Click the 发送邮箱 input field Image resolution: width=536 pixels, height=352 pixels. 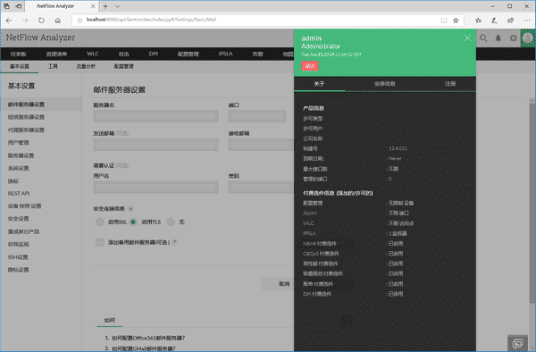(155, 145)
